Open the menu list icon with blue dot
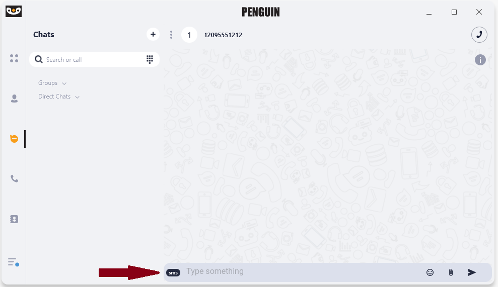The image size is (498, 287). tap(13, 262)
